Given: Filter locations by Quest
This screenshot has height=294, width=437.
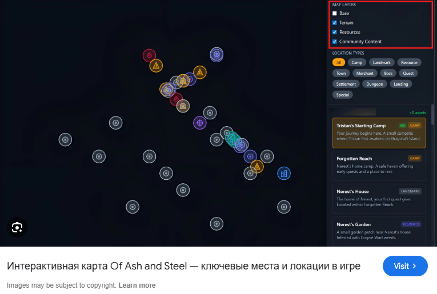Looking at the screenshot, I should click(x=408, y=73).
